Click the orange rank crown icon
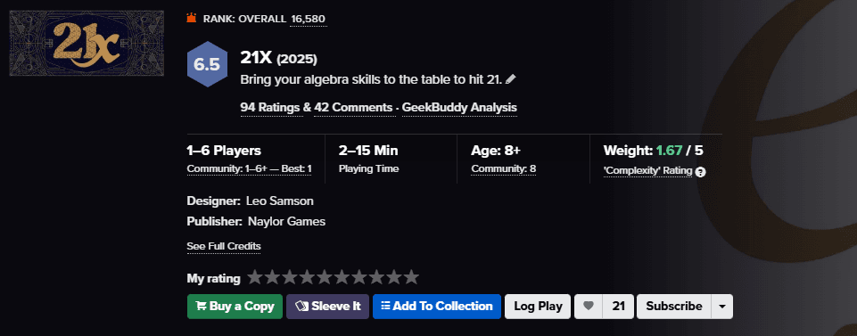The width and height of the screenshot is (857, 336). click(x=191, y=19)
